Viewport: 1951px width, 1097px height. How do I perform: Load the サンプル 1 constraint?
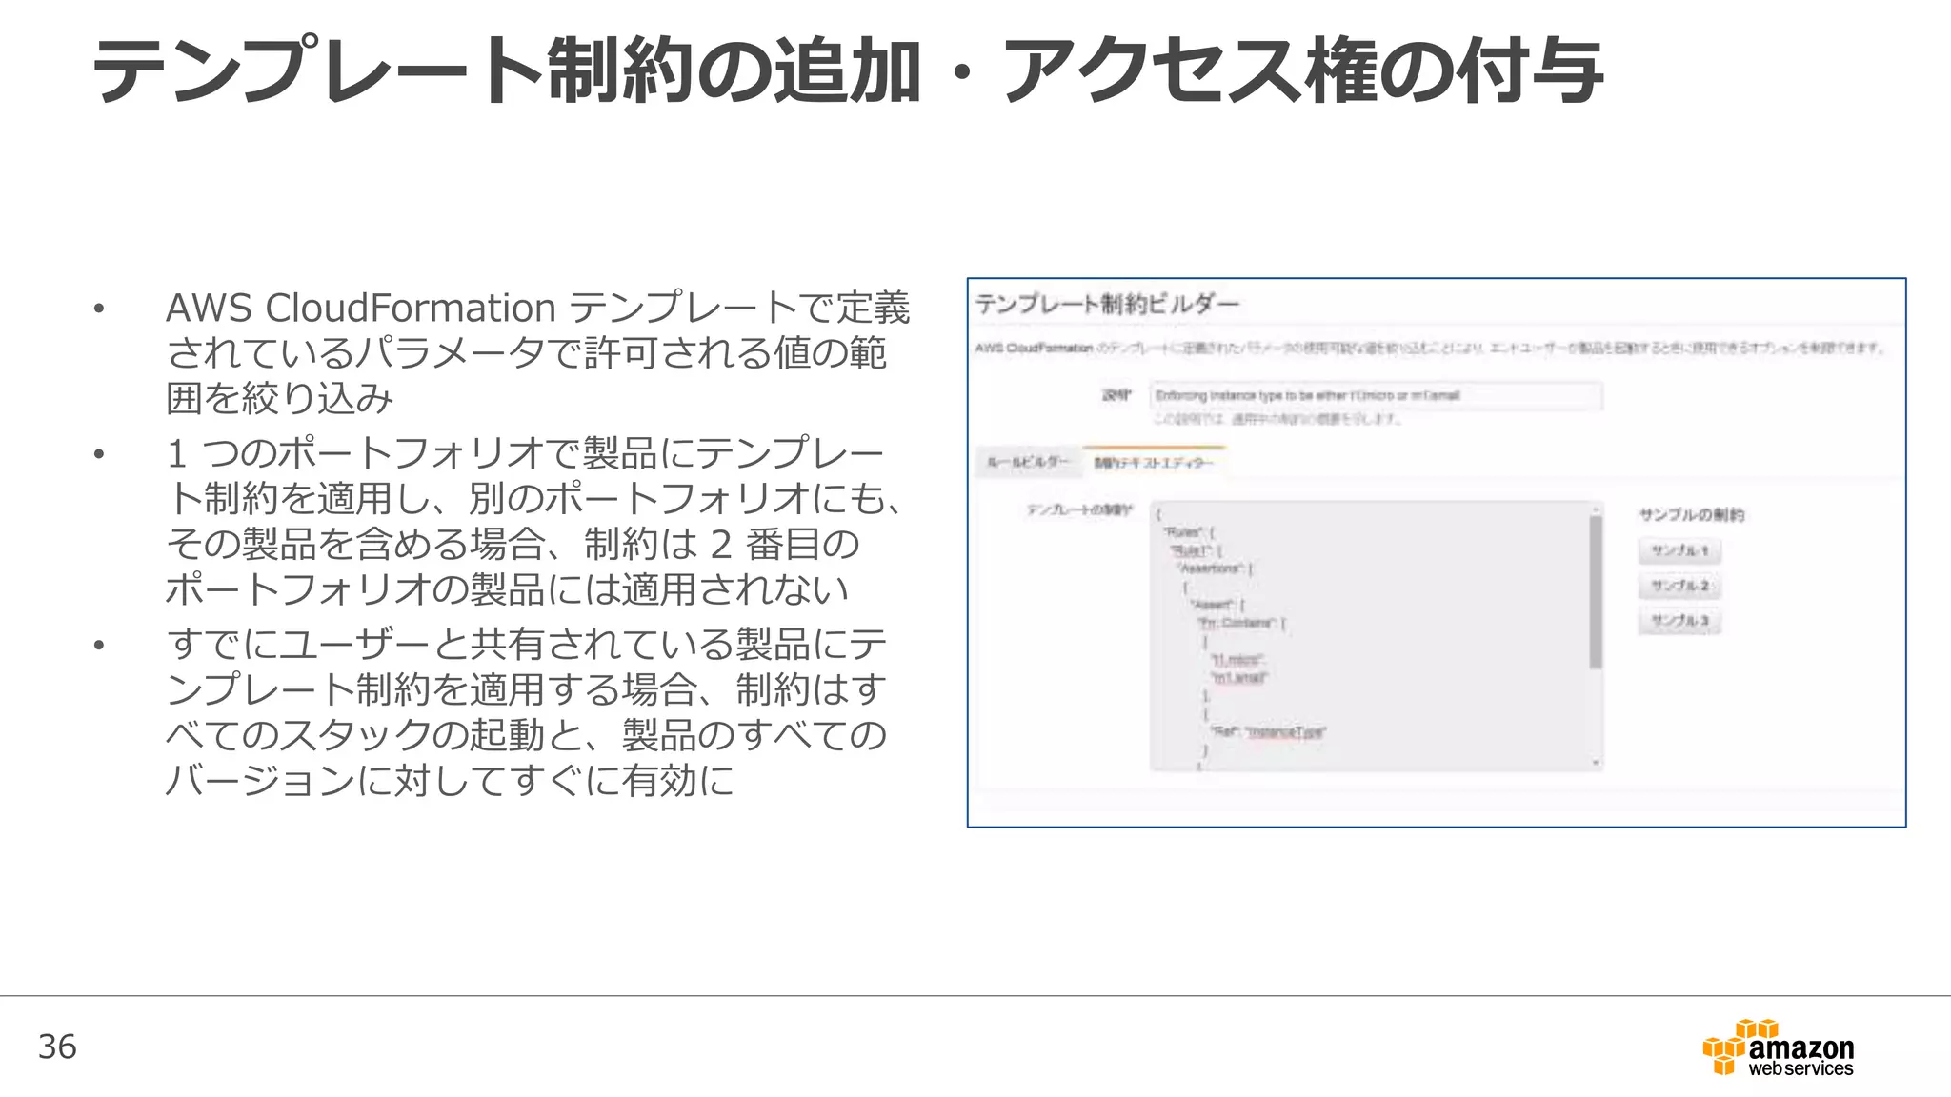[1679, 550]
